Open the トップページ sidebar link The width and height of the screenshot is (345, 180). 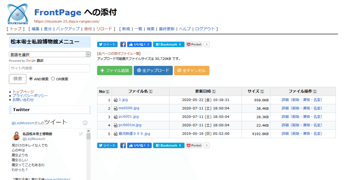[x=23, y=92]
